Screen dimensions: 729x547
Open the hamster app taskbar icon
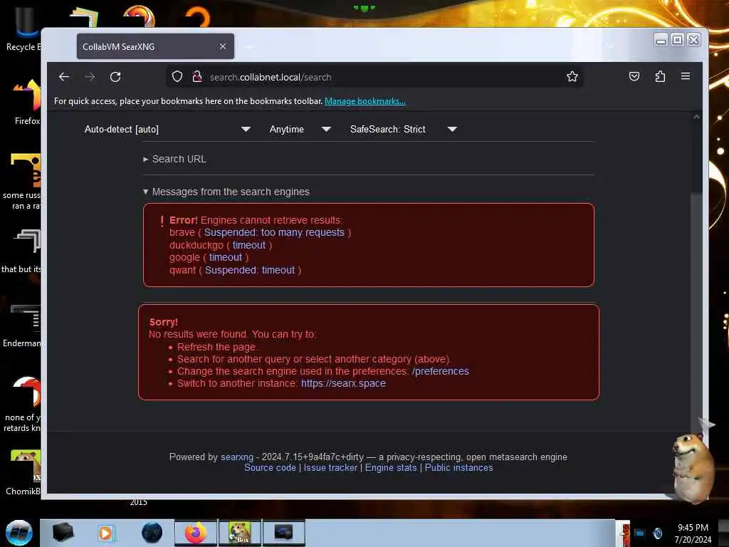coord(239,533)
